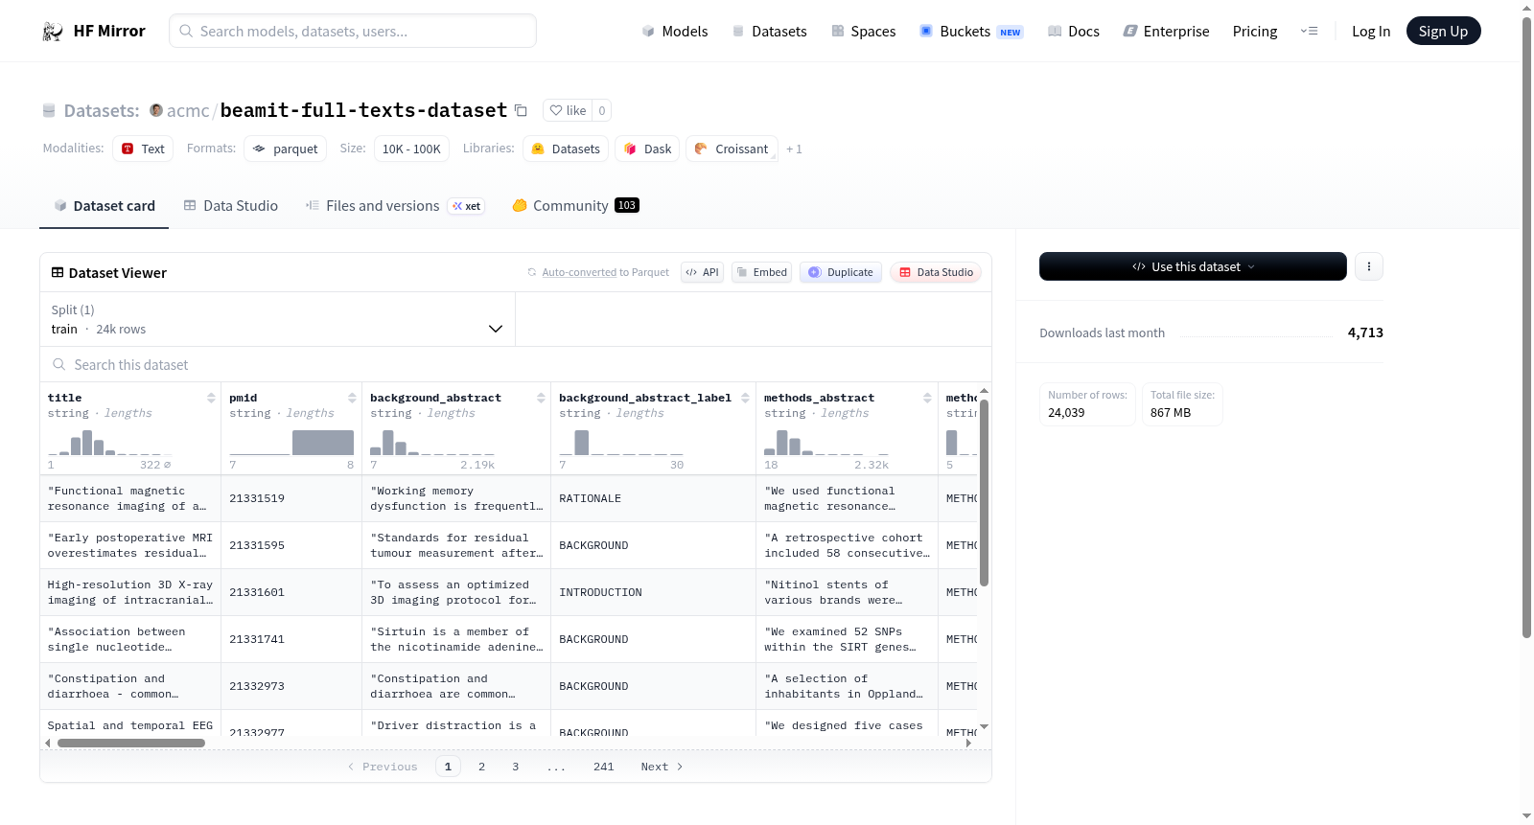Click the like count 0

click(602, 110)
